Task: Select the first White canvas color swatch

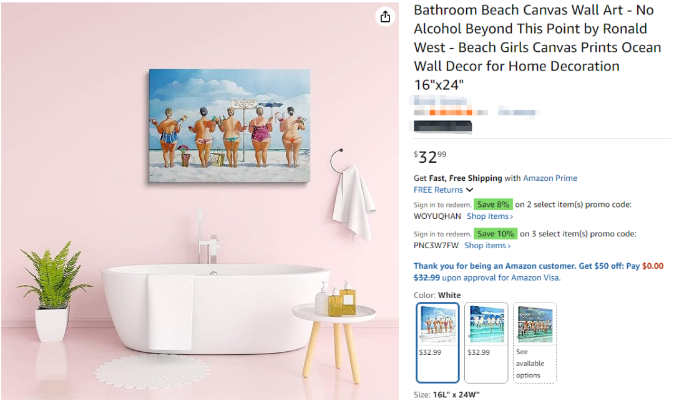Action: [x=437, y=342]
